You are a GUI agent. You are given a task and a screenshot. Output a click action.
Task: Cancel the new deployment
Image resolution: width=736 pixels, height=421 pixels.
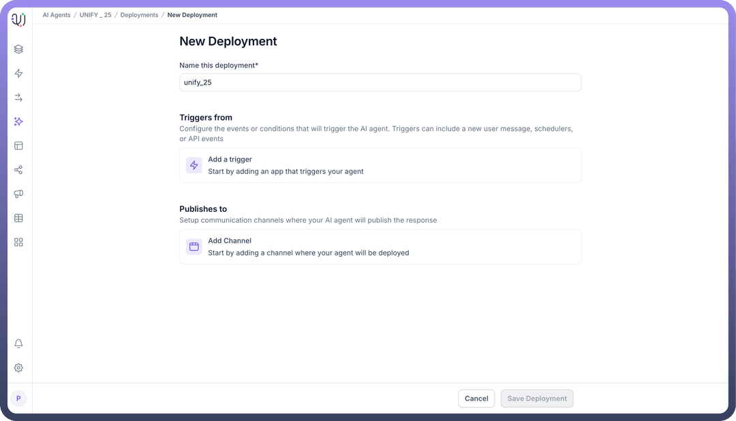click(x=476, y=399)
